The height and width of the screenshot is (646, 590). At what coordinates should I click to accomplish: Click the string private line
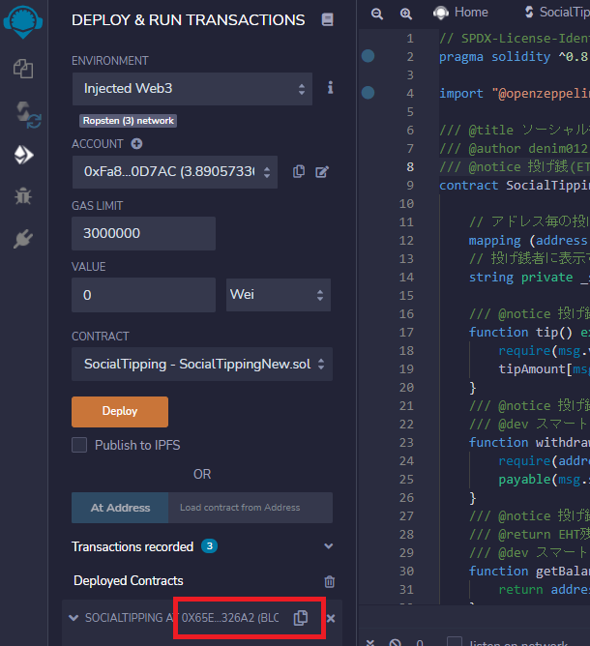click(529, 277)
